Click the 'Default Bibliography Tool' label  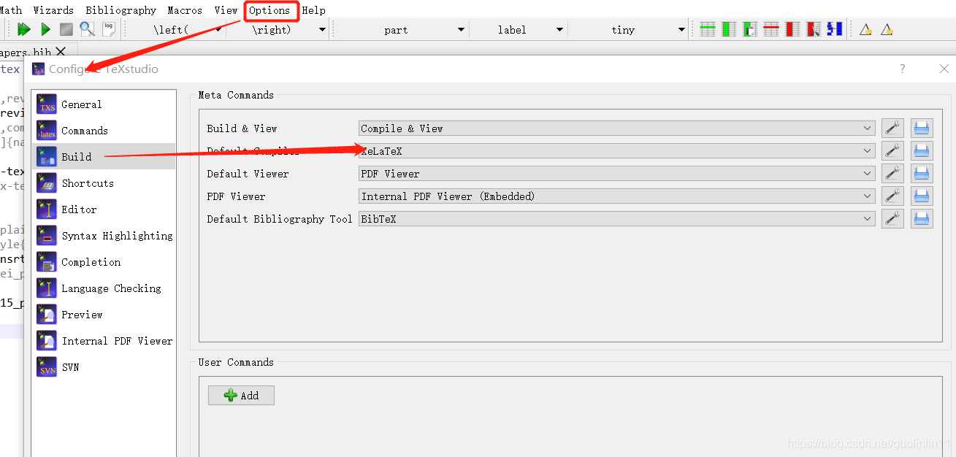280,219
